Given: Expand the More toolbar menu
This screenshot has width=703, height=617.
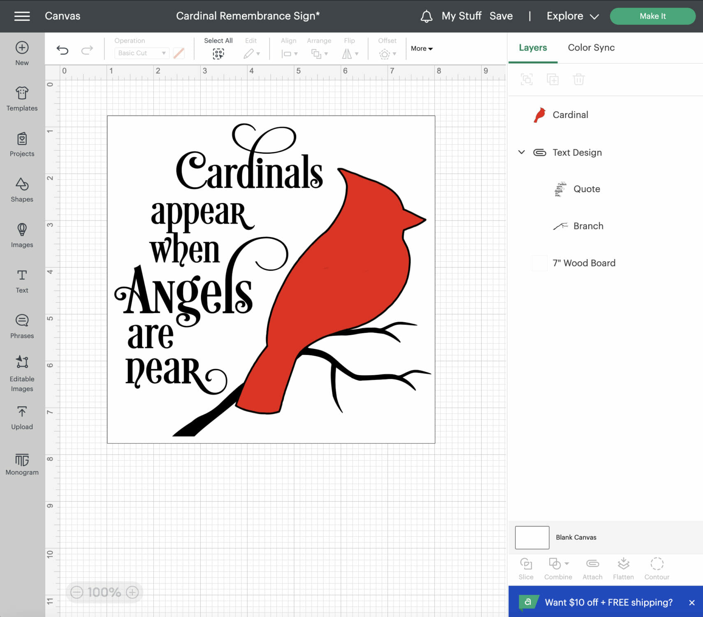Looking at the screenshot, I should (x=422, y=49).
